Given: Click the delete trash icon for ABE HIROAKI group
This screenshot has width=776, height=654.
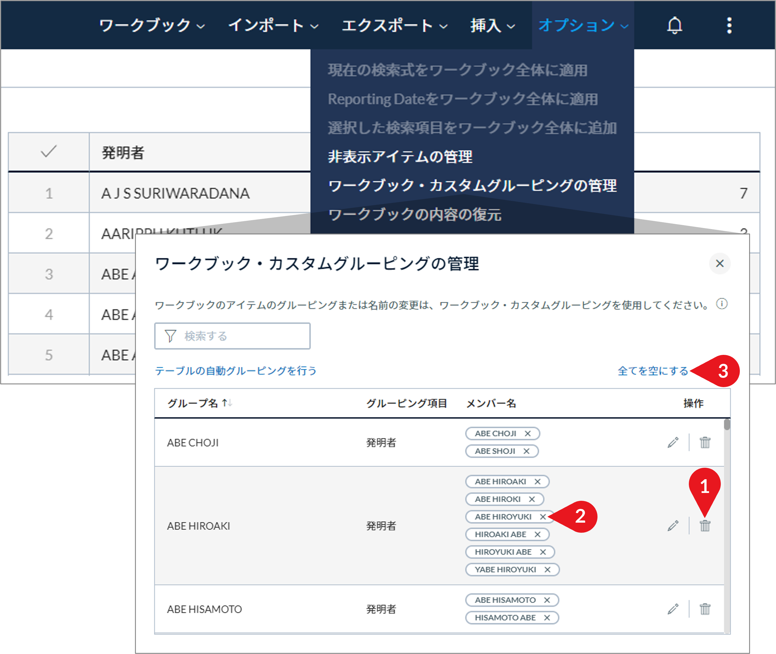Looking at the screenshot, I should tap(705, 525).
